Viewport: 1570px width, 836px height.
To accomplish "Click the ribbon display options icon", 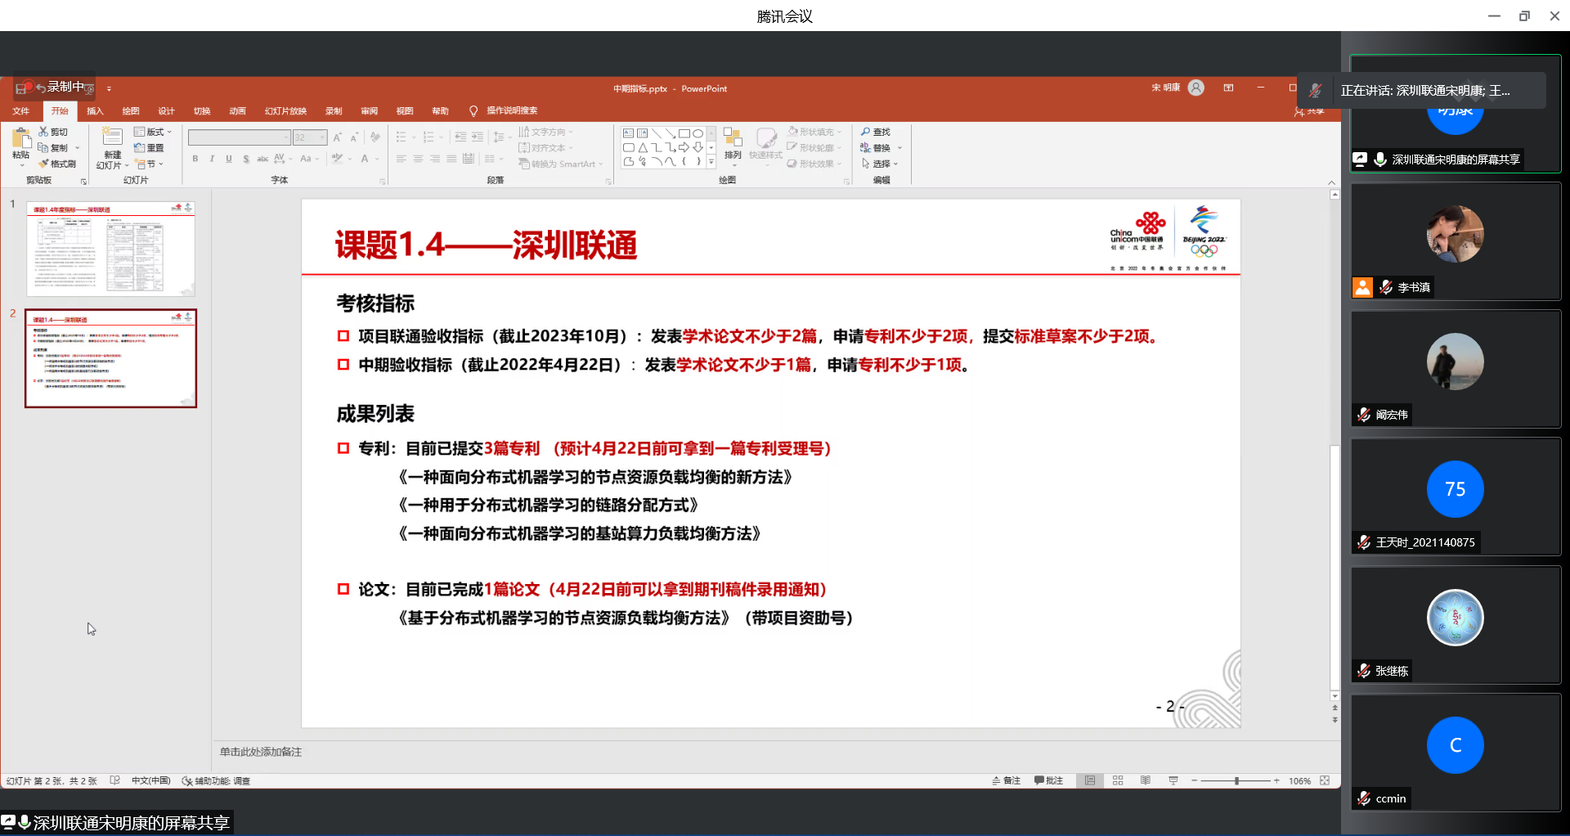I will [1228, 88].
